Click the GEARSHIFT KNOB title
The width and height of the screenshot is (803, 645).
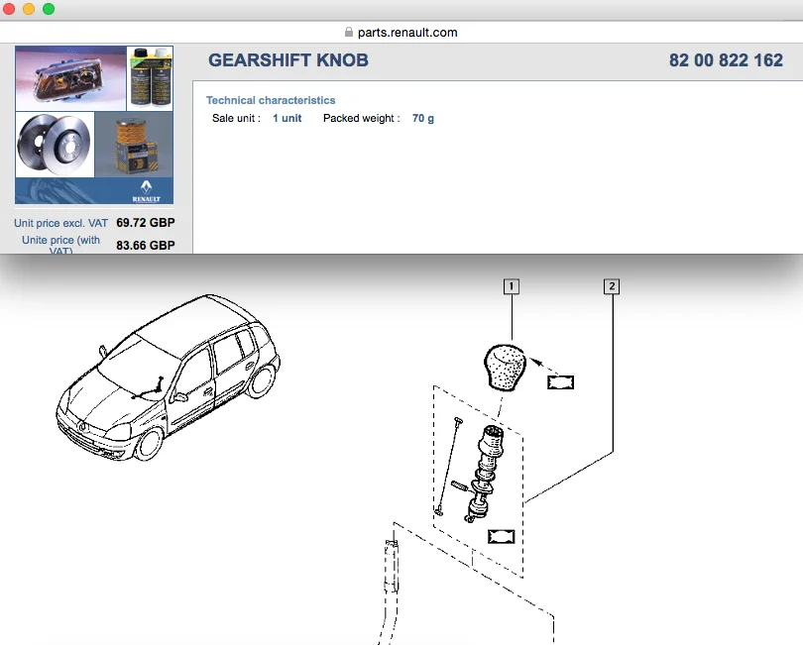(x=288, y=60)
